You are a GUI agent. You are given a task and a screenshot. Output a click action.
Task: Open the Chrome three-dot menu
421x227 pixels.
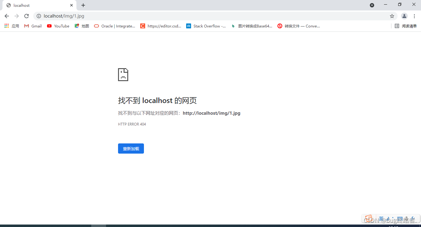point(415,16)
